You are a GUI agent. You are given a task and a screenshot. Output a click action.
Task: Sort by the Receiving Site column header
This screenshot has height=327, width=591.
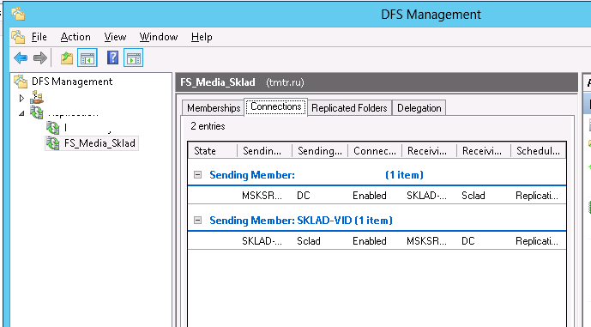pos(484,151)
